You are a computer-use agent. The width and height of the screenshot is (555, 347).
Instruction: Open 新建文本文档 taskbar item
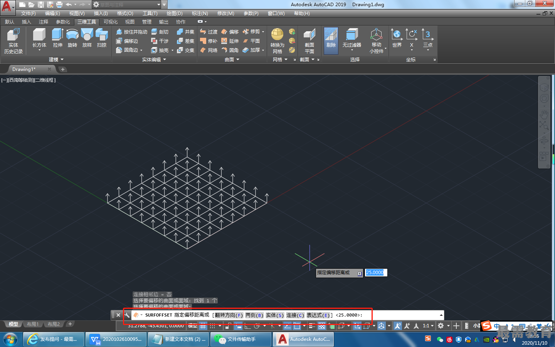click(178, 339)
